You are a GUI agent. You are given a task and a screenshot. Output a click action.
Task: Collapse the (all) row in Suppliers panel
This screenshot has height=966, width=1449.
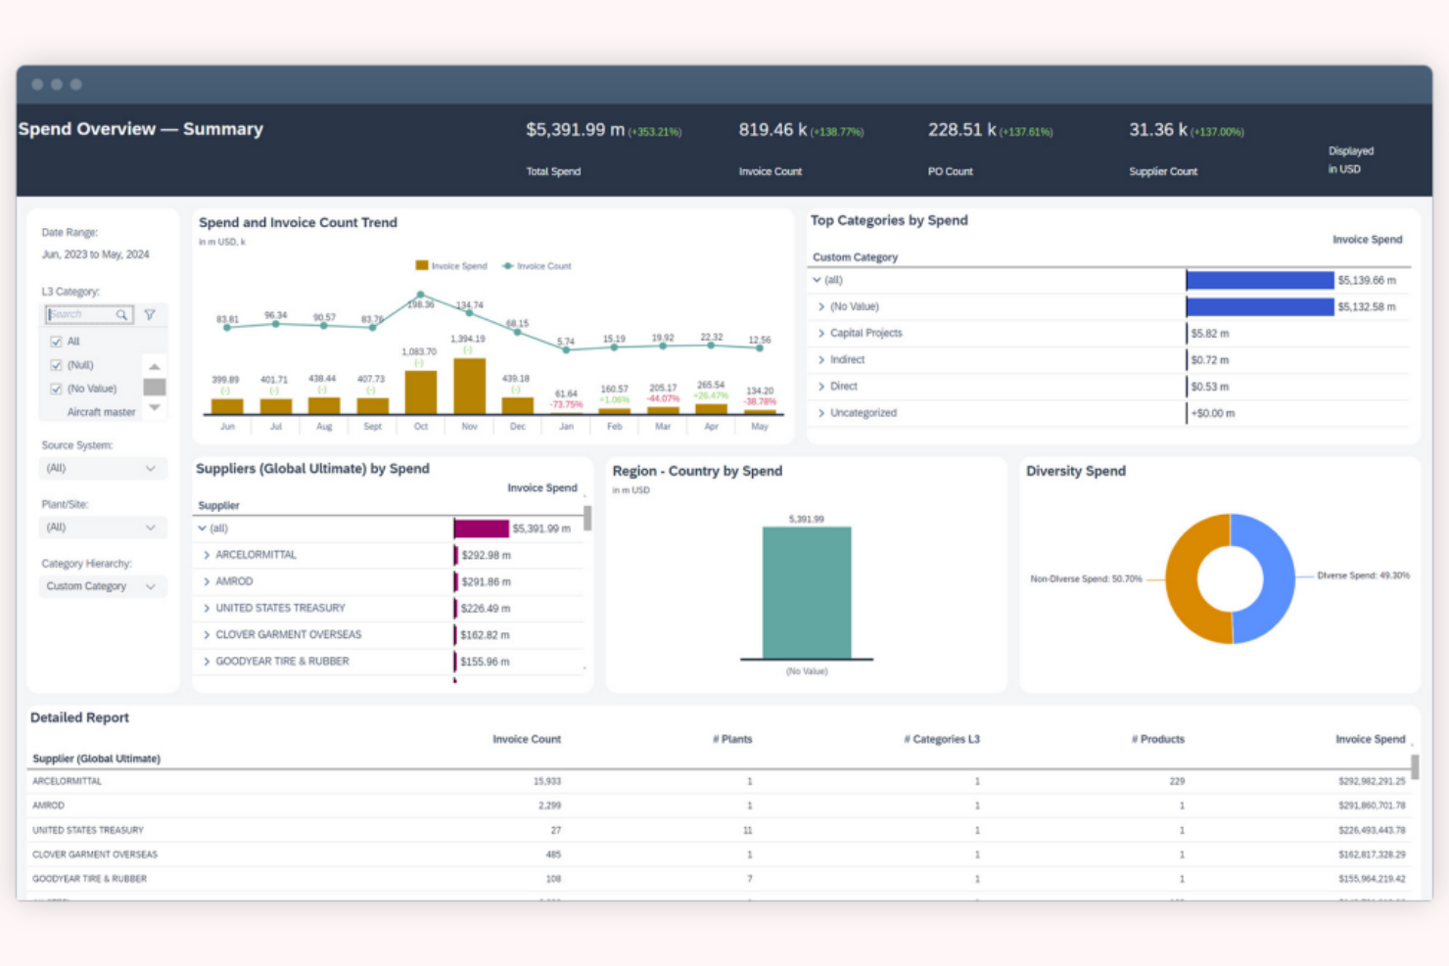[x=203, y=528]
